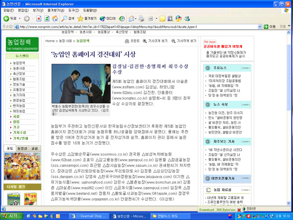Open the 보기(V) menu
Screen dimensions: 293x220
pos(38,10)
